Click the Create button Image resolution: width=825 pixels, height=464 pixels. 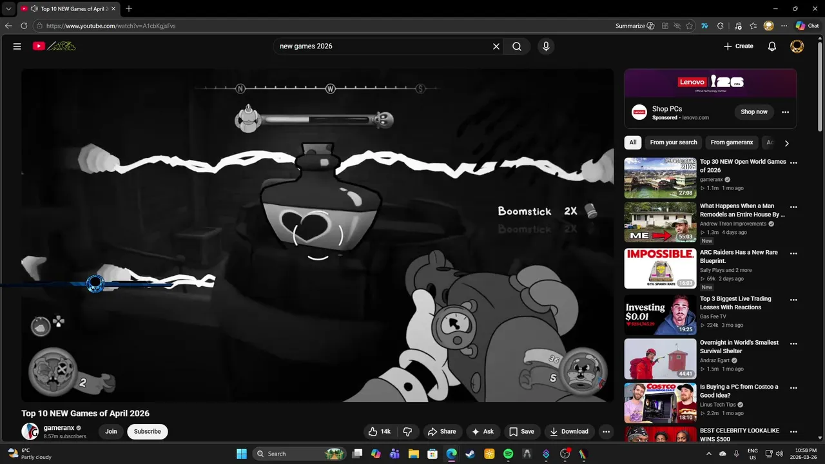(x=739, y=46)
